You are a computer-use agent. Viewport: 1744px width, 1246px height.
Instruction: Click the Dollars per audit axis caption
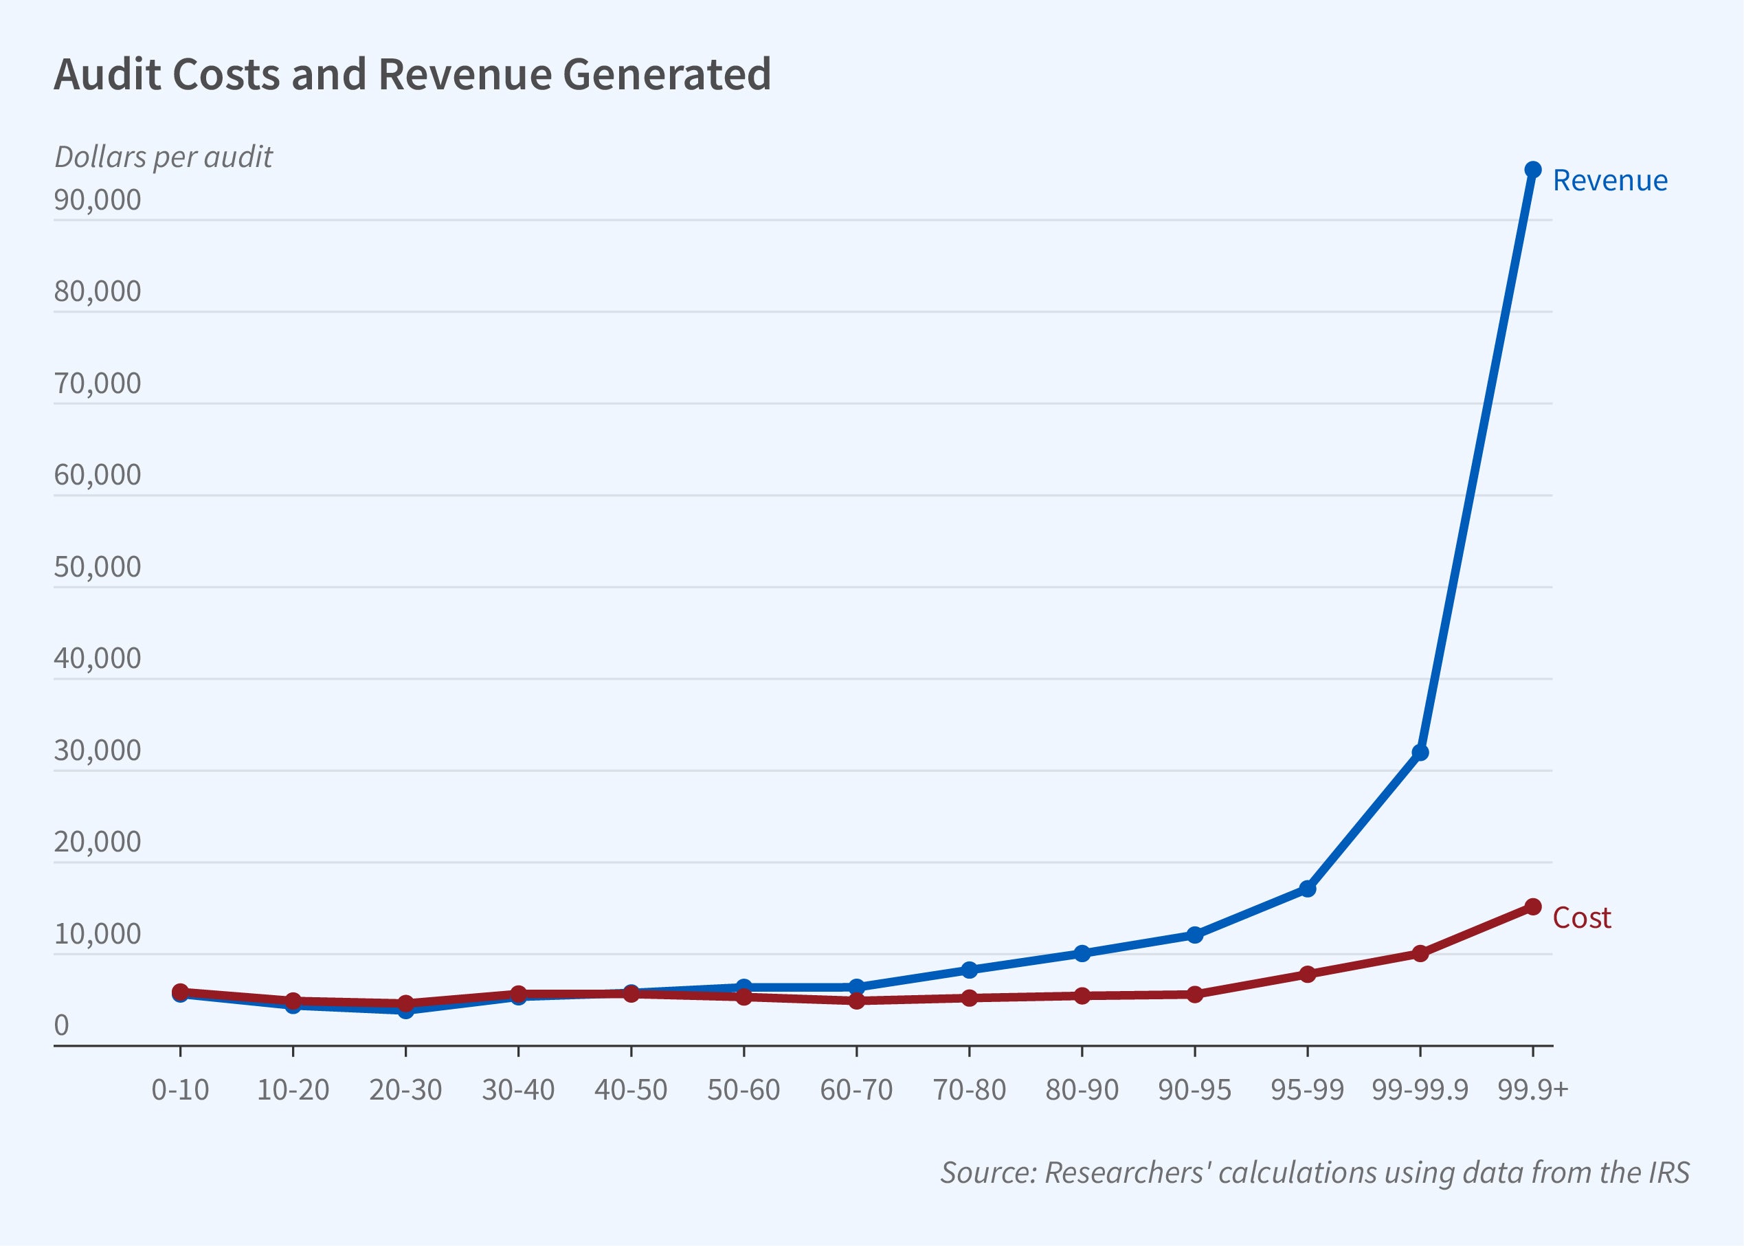(x=164, y=157)
